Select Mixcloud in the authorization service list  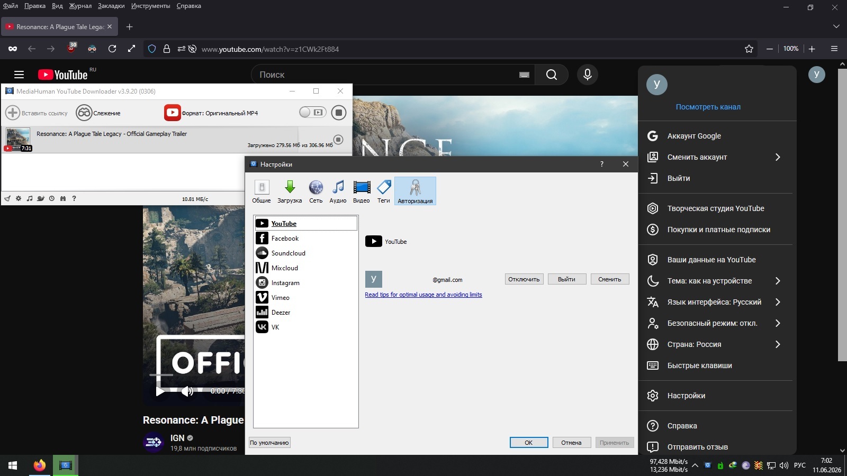[x=306, y=268]
